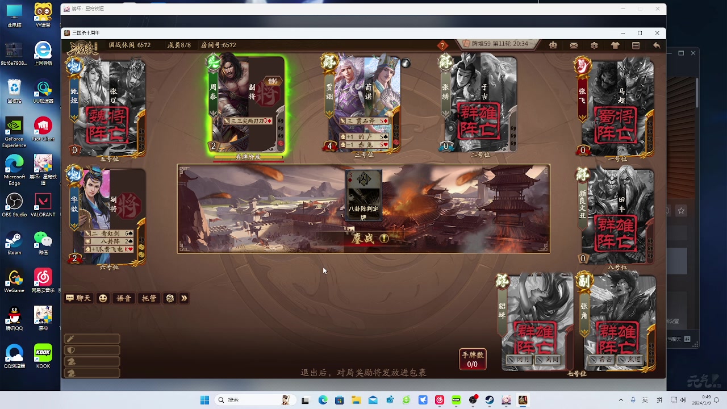Viewport: 727px width, 409px height.
Task: Open Riot Client desktop icon
Action: [43, 130]
